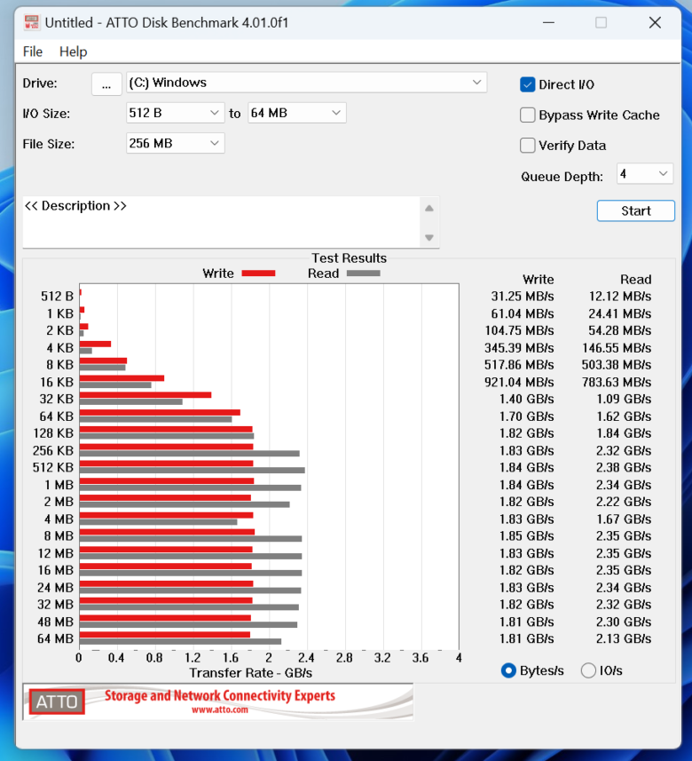Open the File menu
The image size is (692, 761).
coord(33,52)
